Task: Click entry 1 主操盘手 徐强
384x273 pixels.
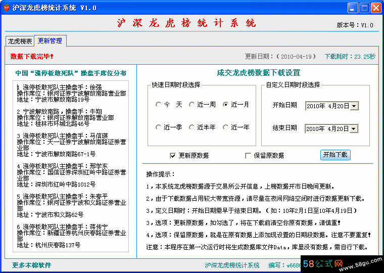Action: (x=60, y=87)
